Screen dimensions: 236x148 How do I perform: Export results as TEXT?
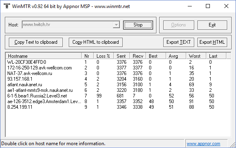[179, 42]
